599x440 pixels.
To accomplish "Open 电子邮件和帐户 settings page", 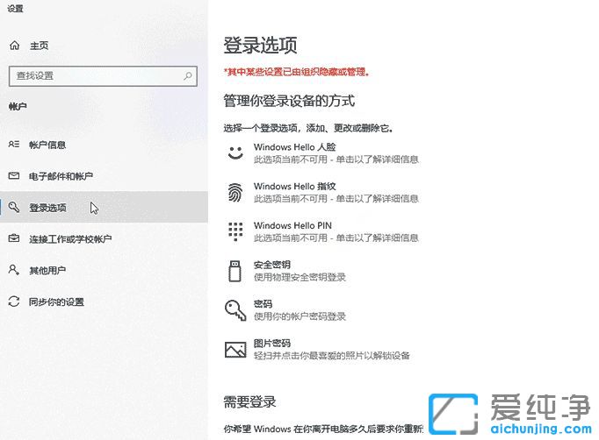I will pos(61,176).
